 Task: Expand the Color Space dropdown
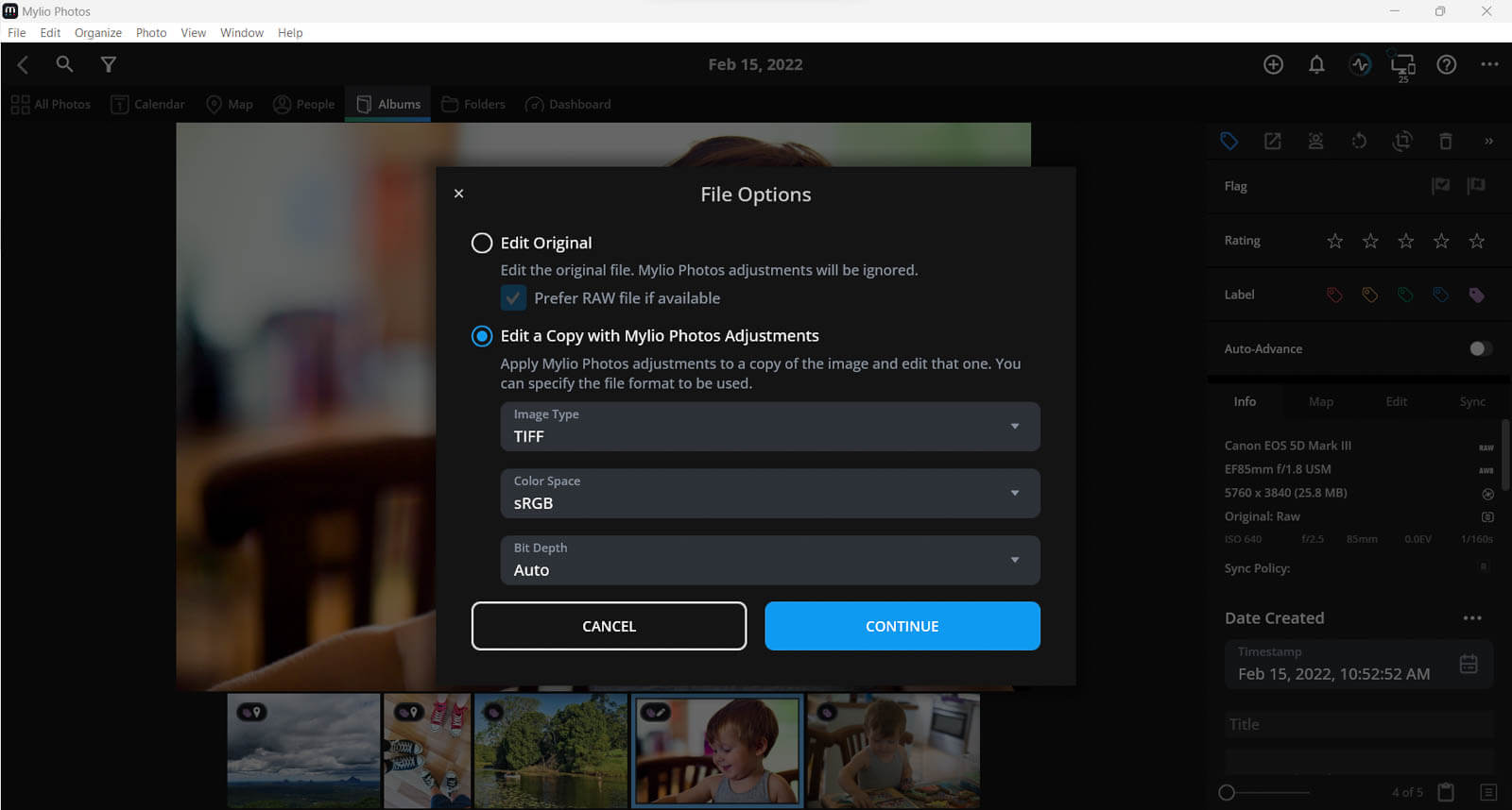tap(769, 493)
